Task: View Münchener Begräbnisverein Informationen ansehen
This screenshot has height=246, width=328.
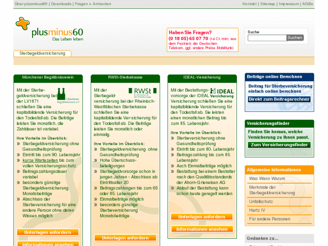Action: click(x=48, y=244)
